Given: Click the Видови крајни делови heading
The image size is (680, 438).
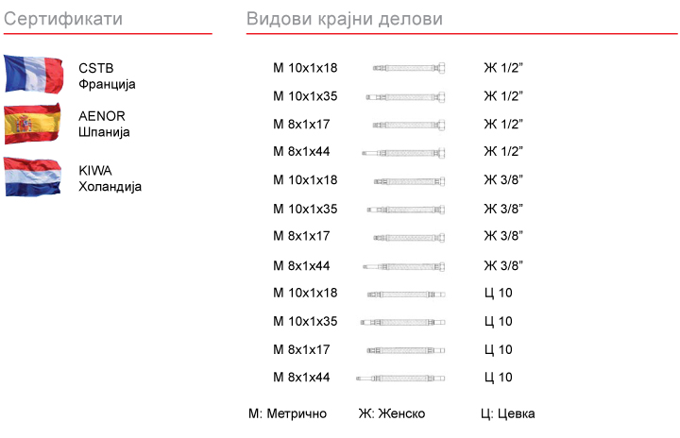Looking at the screenshot, I should pyautogui.click(x=344, y=19).
